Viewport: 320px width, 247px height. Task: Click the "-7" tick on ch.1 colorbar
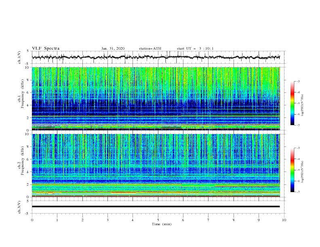pyautogui.click(x=298, y=125)
